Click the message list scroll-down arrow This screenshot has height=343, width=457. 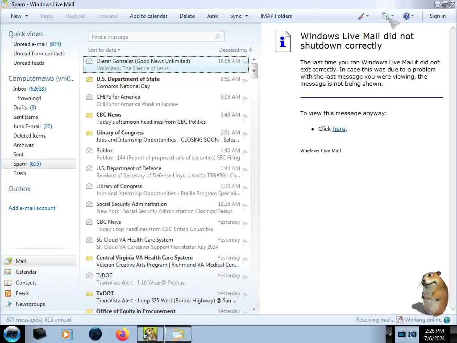[254, 309]
